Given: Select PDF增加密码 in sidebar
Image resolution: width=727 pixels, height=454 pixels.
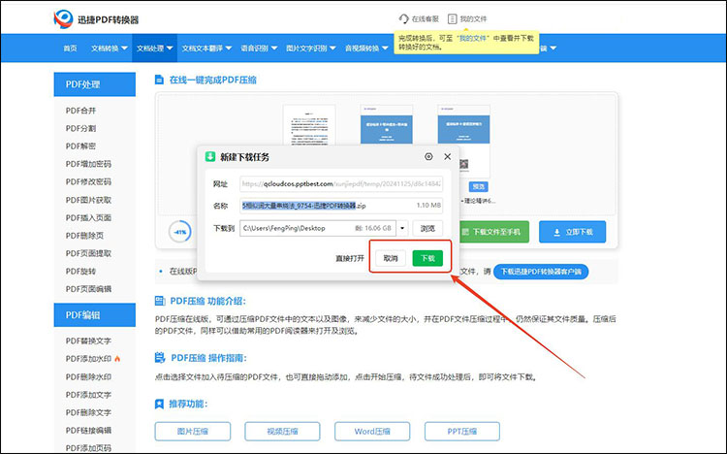Looking at the screenshot, I should tap(88, 164).
